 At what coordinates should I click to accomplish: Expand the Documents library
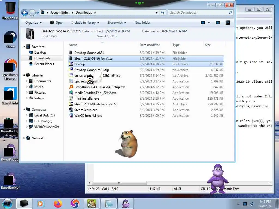tap(27, 81)
